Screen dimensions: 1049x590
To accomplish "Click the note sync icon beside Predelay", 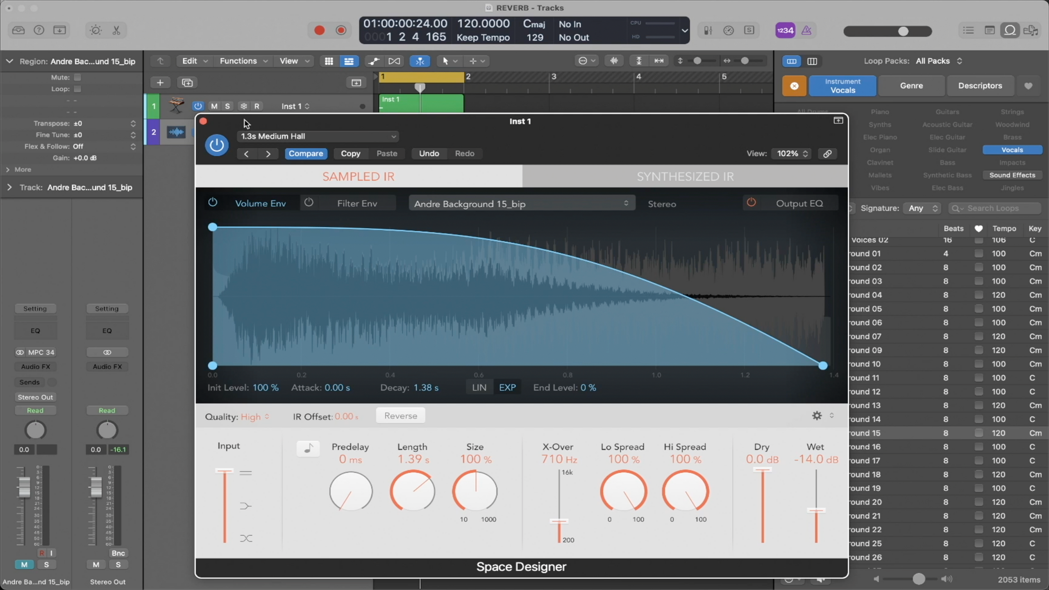I will (308, 449).
